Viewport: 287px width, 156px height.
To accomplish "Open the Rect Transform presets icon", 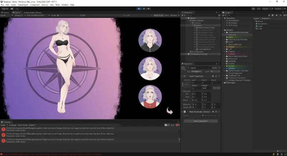I will [216, 76].
